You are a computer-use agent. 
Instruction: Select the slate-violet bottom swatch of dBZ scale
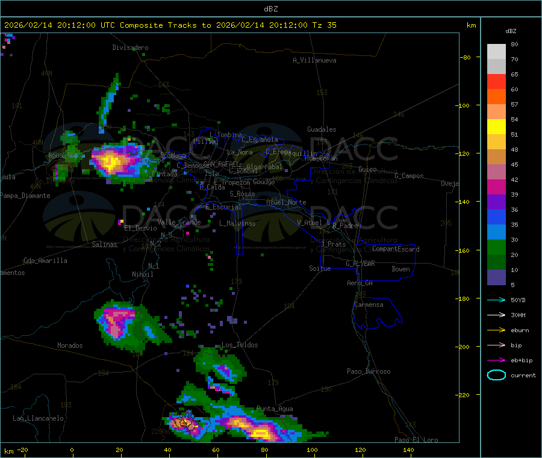coord(496,277)
